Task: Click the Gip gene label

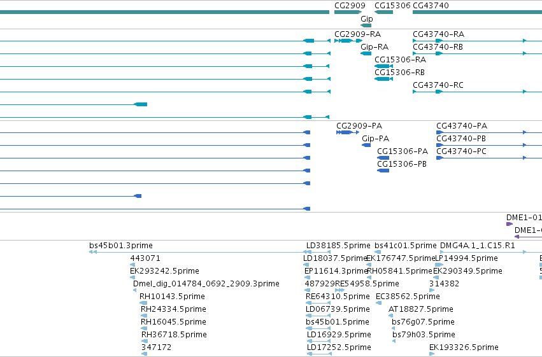Action: pyautogui.click(x=367, y=19)
